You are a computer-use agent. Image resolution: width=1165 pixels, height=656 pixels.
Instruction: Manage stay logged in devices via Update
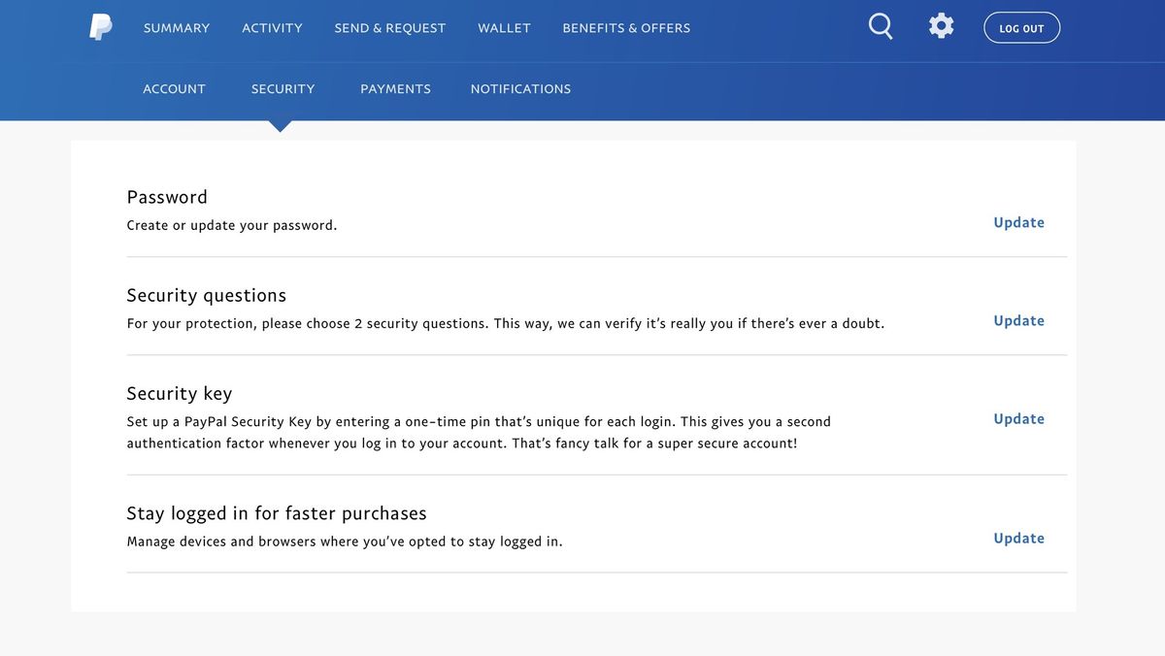click(1018, 538)
